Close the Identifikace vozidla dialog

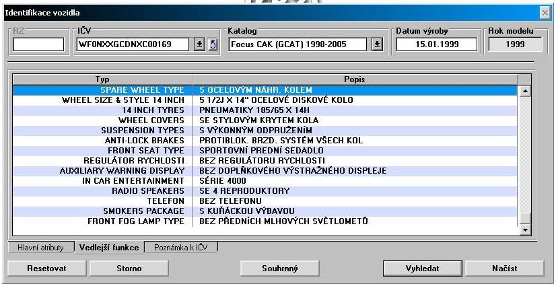point(545,13)
